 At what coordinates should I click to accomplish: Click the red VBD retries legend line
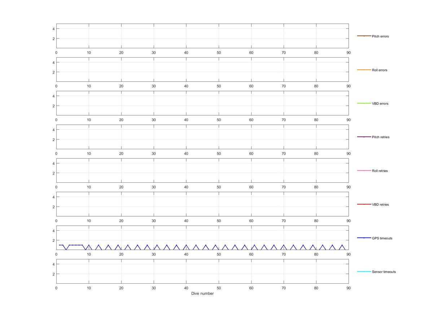click(364, 204)
